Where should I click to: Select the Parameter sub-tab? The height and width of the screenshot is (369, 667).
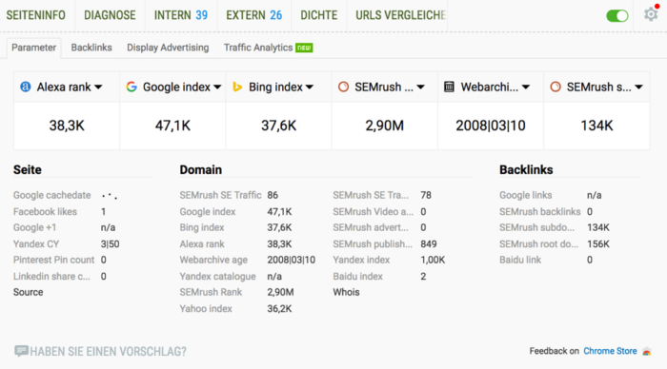(x=33, y=48)
